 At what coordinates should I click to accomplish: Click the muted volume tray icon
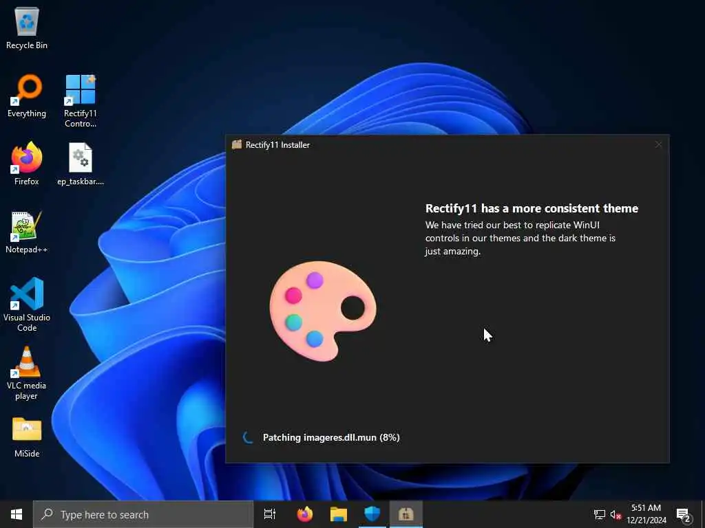tap(615, 514)
